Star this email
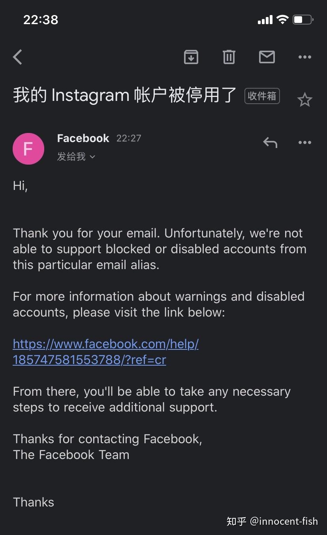Viewport: 327px width, 535px height. click(304, 100)
